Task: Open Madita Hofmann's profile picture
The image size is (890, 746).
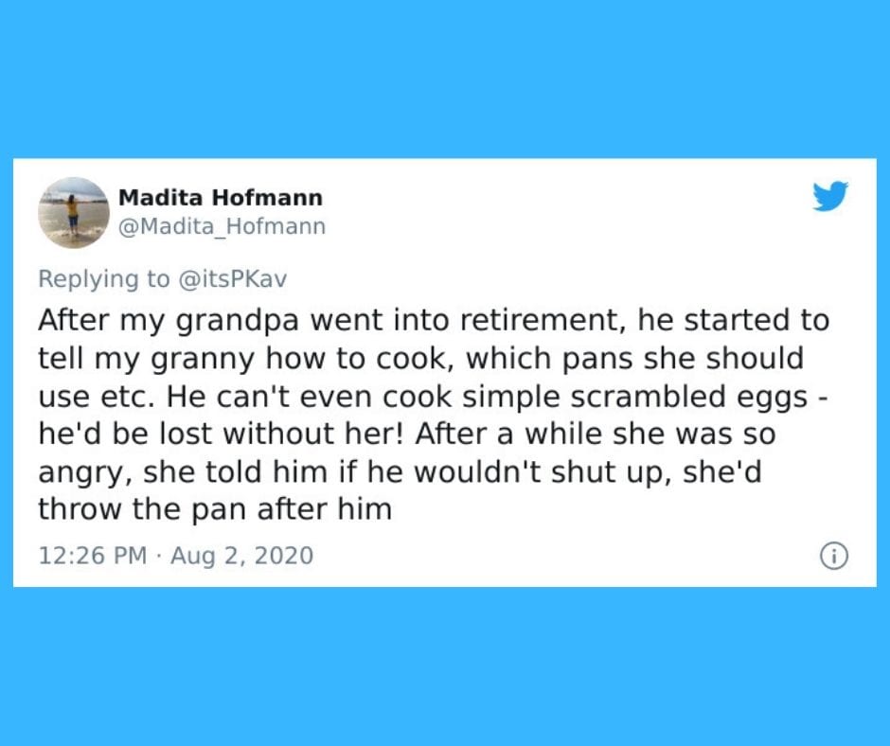Action: (x=74, y=212)
